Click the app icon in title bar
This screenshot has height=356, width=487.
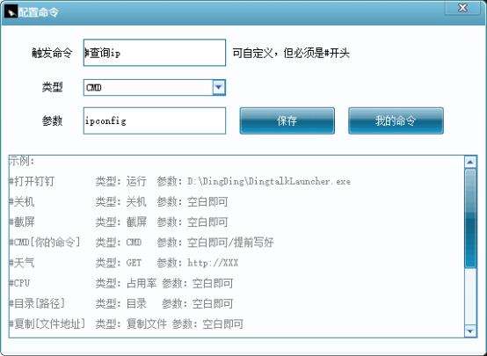tap(11, 11)
